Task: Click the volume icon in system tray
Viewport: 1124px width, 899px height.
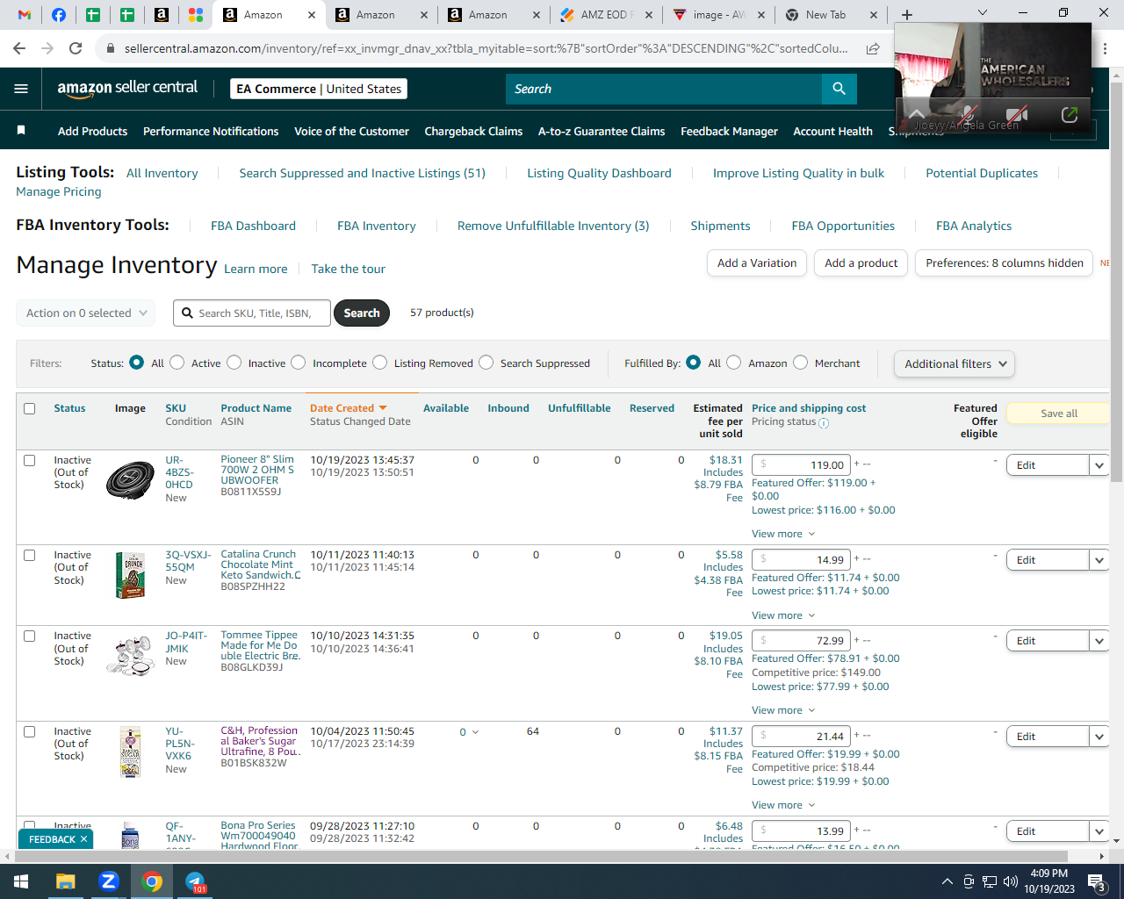Action: tap(1011, 881)
